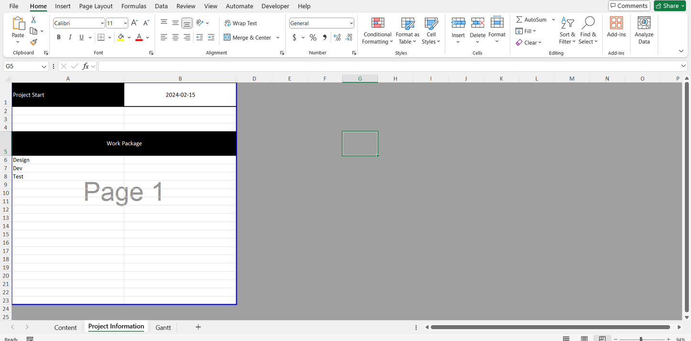The height and width of the screenshot is (341, 691).
Task: Click cell B1 containing 2024-02-15
Action: pyautogui.click(x=180, y=95)
